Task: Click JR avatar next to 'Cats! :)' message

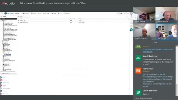Action: pyautogui.click(x=138, y=92)
